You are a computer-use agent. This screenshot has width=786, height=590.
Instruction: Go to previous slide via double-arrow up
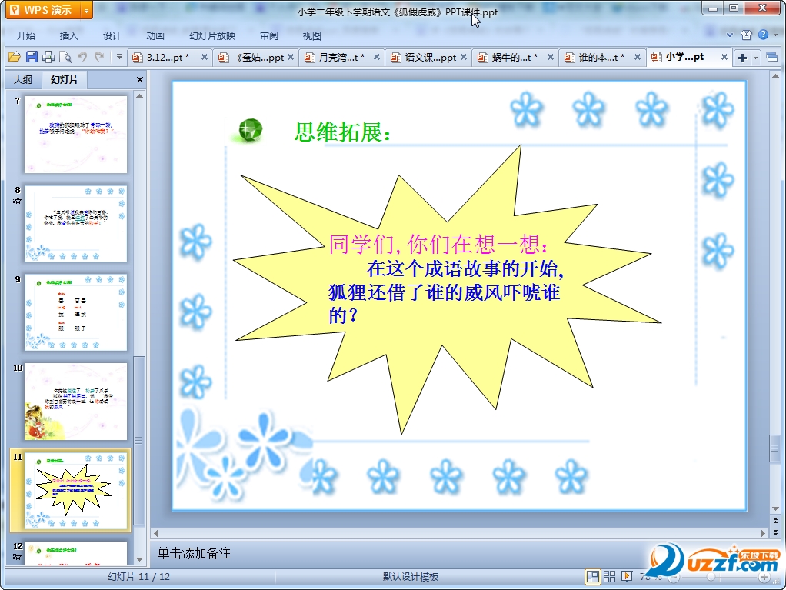(x=775, y=521)
